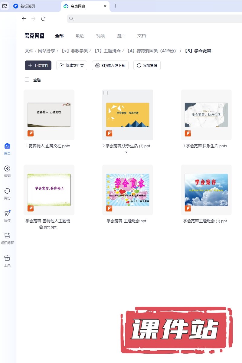
Task: Open the 首页 home sidebar icon
Action: [x=7, y=146]
